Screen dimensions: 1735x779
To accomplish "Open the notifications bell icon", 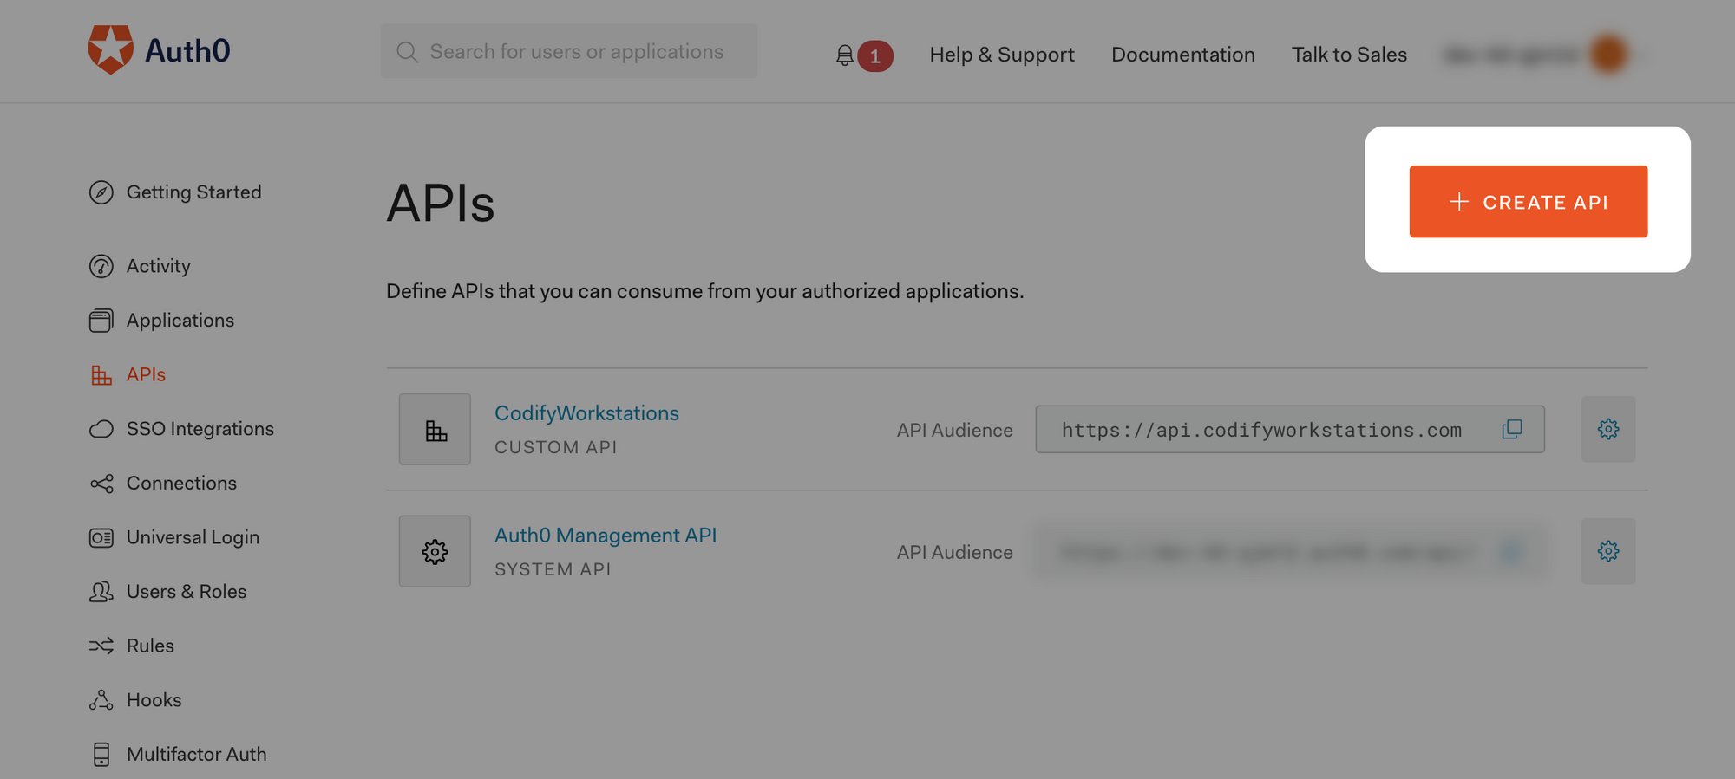I will [844, 55].
